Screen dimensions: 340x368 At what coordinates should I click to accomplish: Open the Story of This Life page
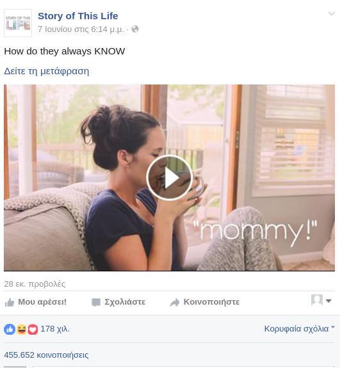[x=78, y=16]
